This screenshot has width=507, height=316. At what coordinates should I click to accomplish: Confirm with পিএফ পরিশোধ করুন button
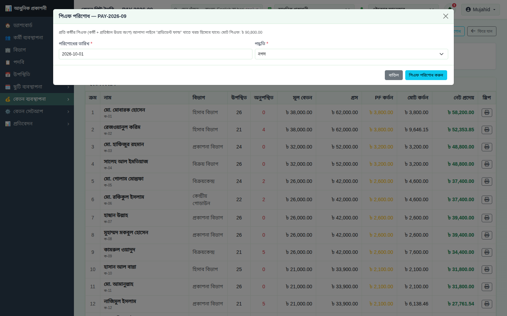click(x=426, y=75)
